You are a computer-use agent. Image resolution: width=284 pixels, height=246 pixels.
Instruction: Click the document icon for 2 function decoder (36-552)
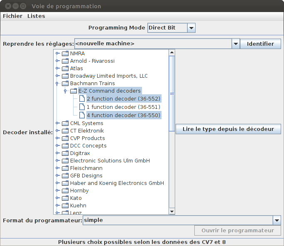pyautogui.click(x=82, y=98)
